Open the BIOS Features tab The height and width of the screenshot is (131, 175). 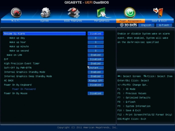(x=73, y=21)
